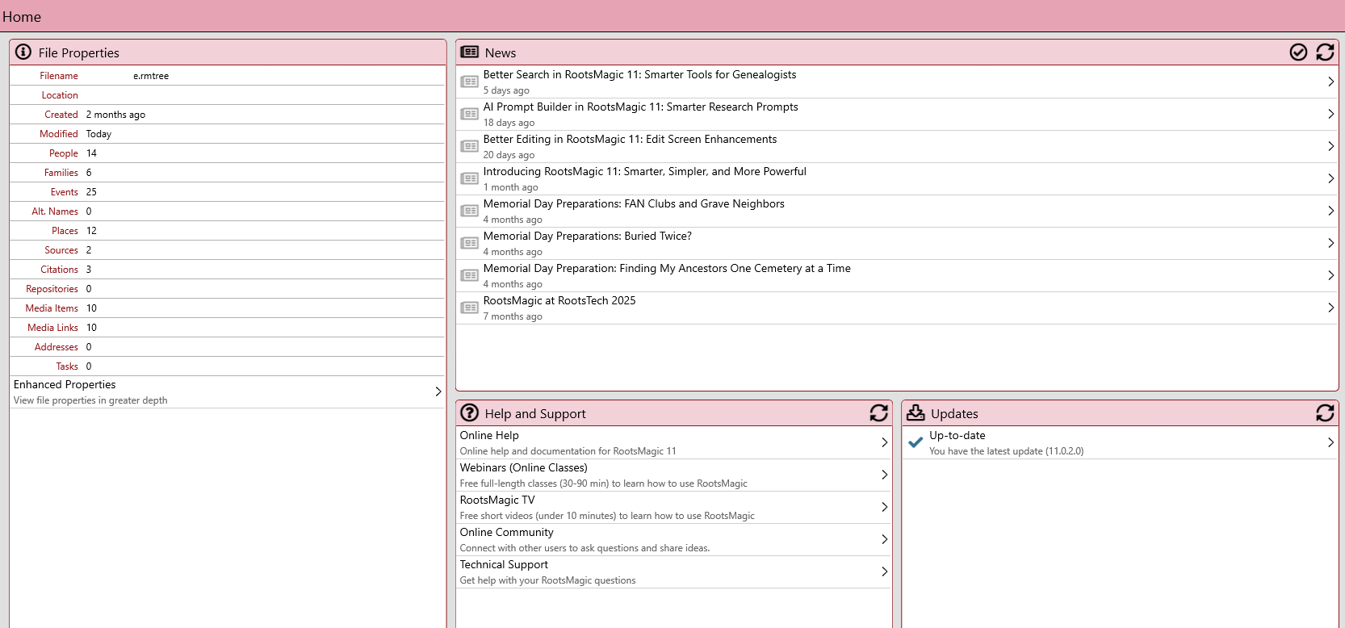Click the Up-to-date blue checkmark icon
The height and width of the screenshot is (628, 1345).
tap(916, 442)
